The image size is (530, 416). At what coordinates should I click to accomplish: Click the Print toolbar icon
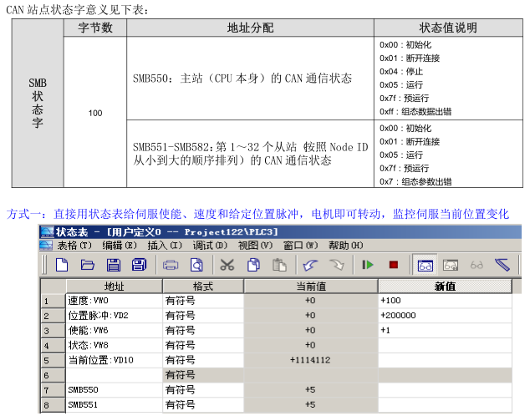click(x=171, y=265)
